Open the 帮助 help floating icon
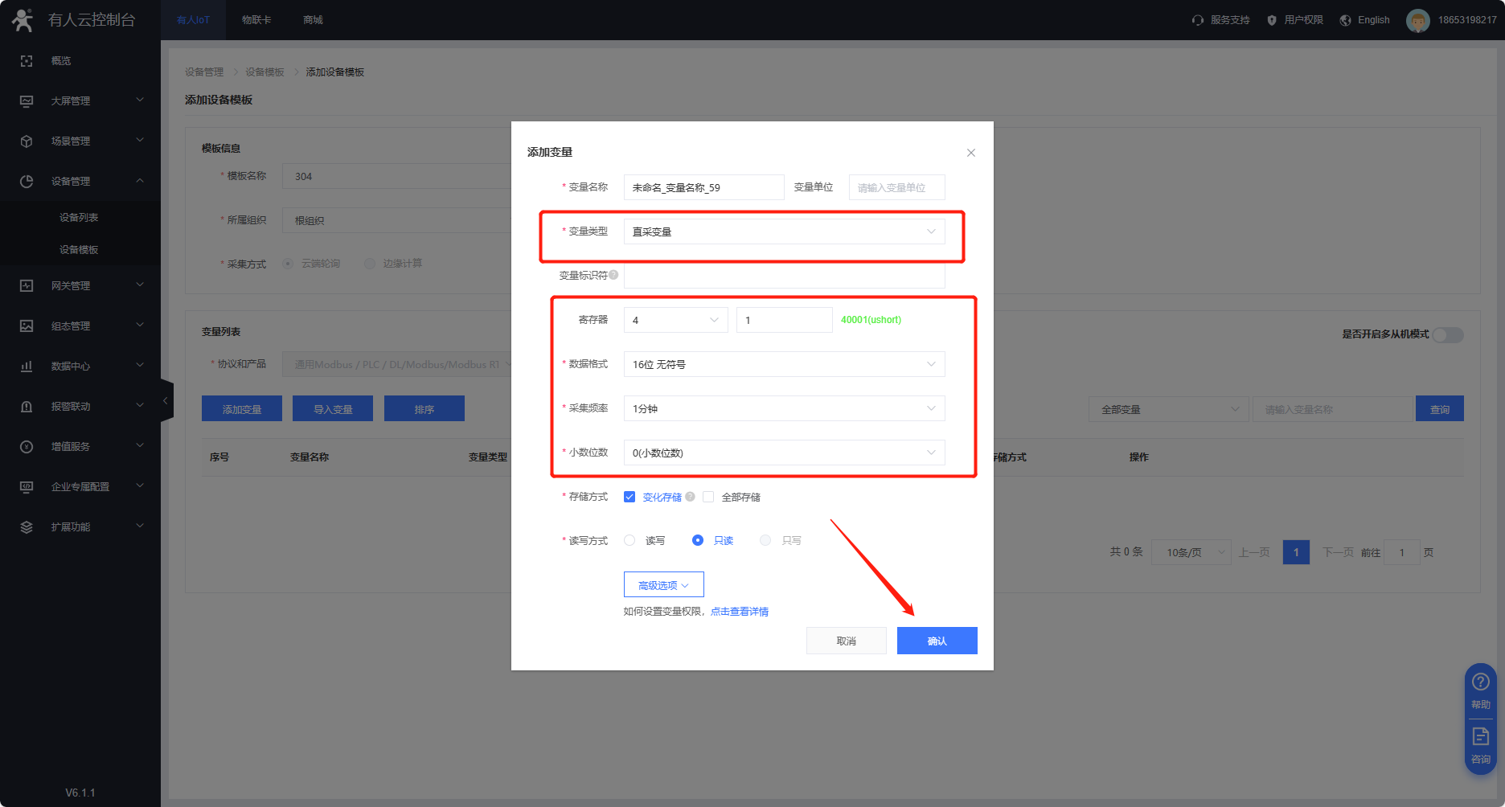The width and height of the screenshot is (1505, 807). [x=1480, y=683]
